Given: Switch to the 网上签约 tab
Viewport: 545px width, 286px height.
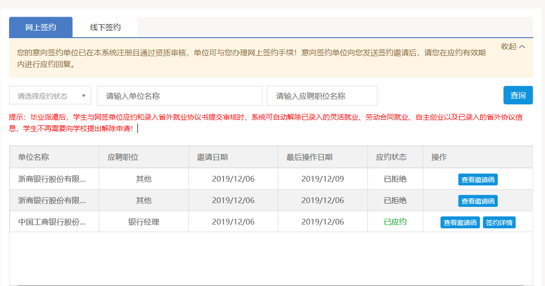Looking at the screenshot, I should pyautogui.click(x=41, y=27).
